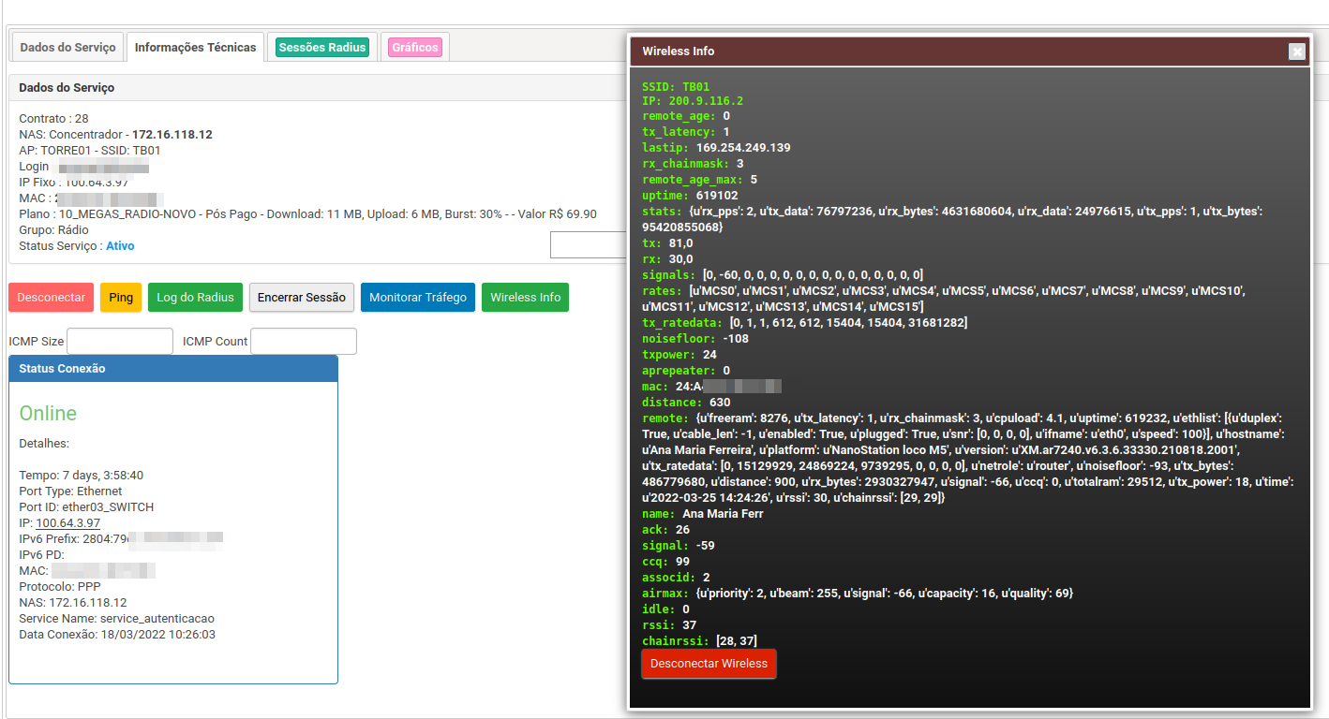This screenshot has width=1329, height=719.
Task: Click the Wireless Info dialog title bar
Action: [937, 51]
